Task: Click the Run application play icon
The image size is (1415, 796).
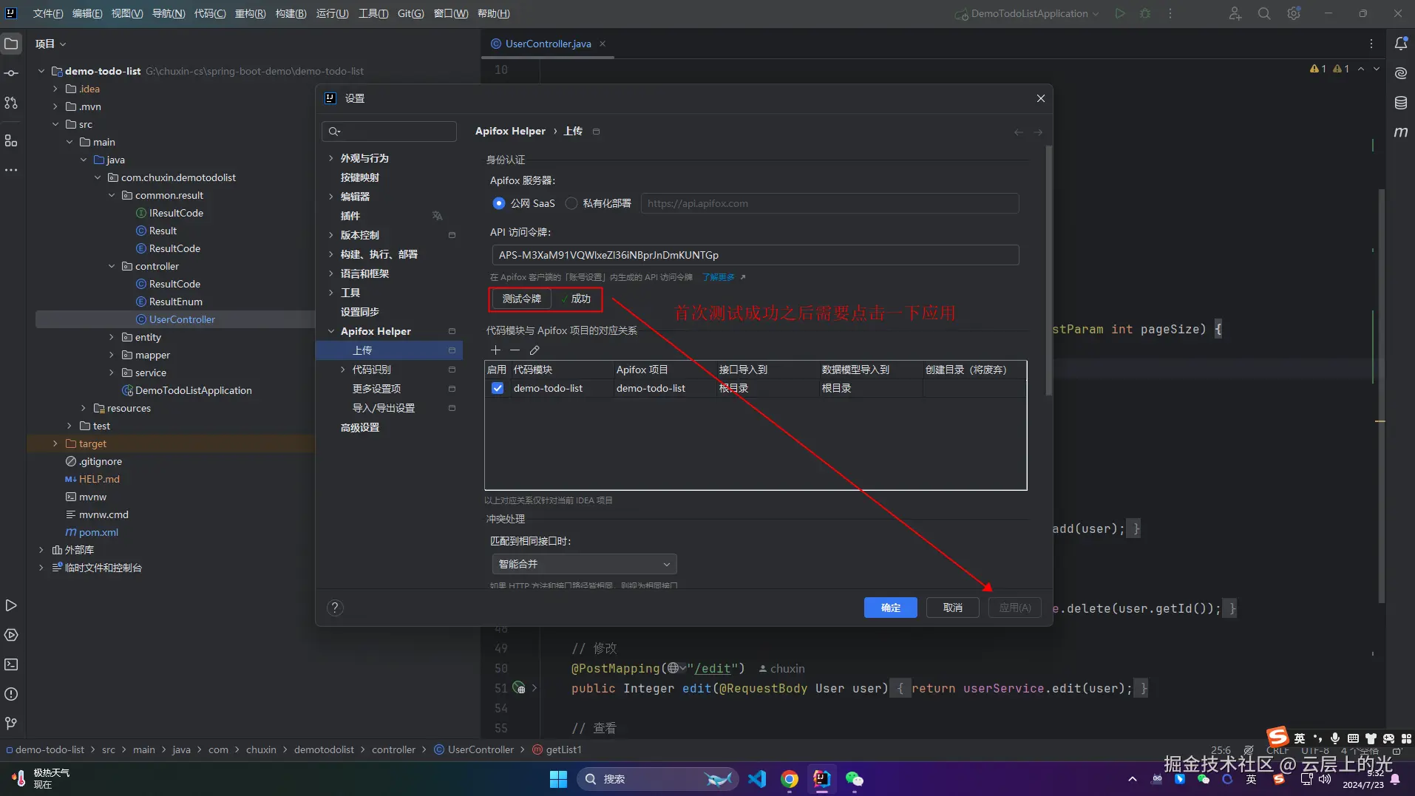Action: pyautogui.click(x=1121, y=13)
